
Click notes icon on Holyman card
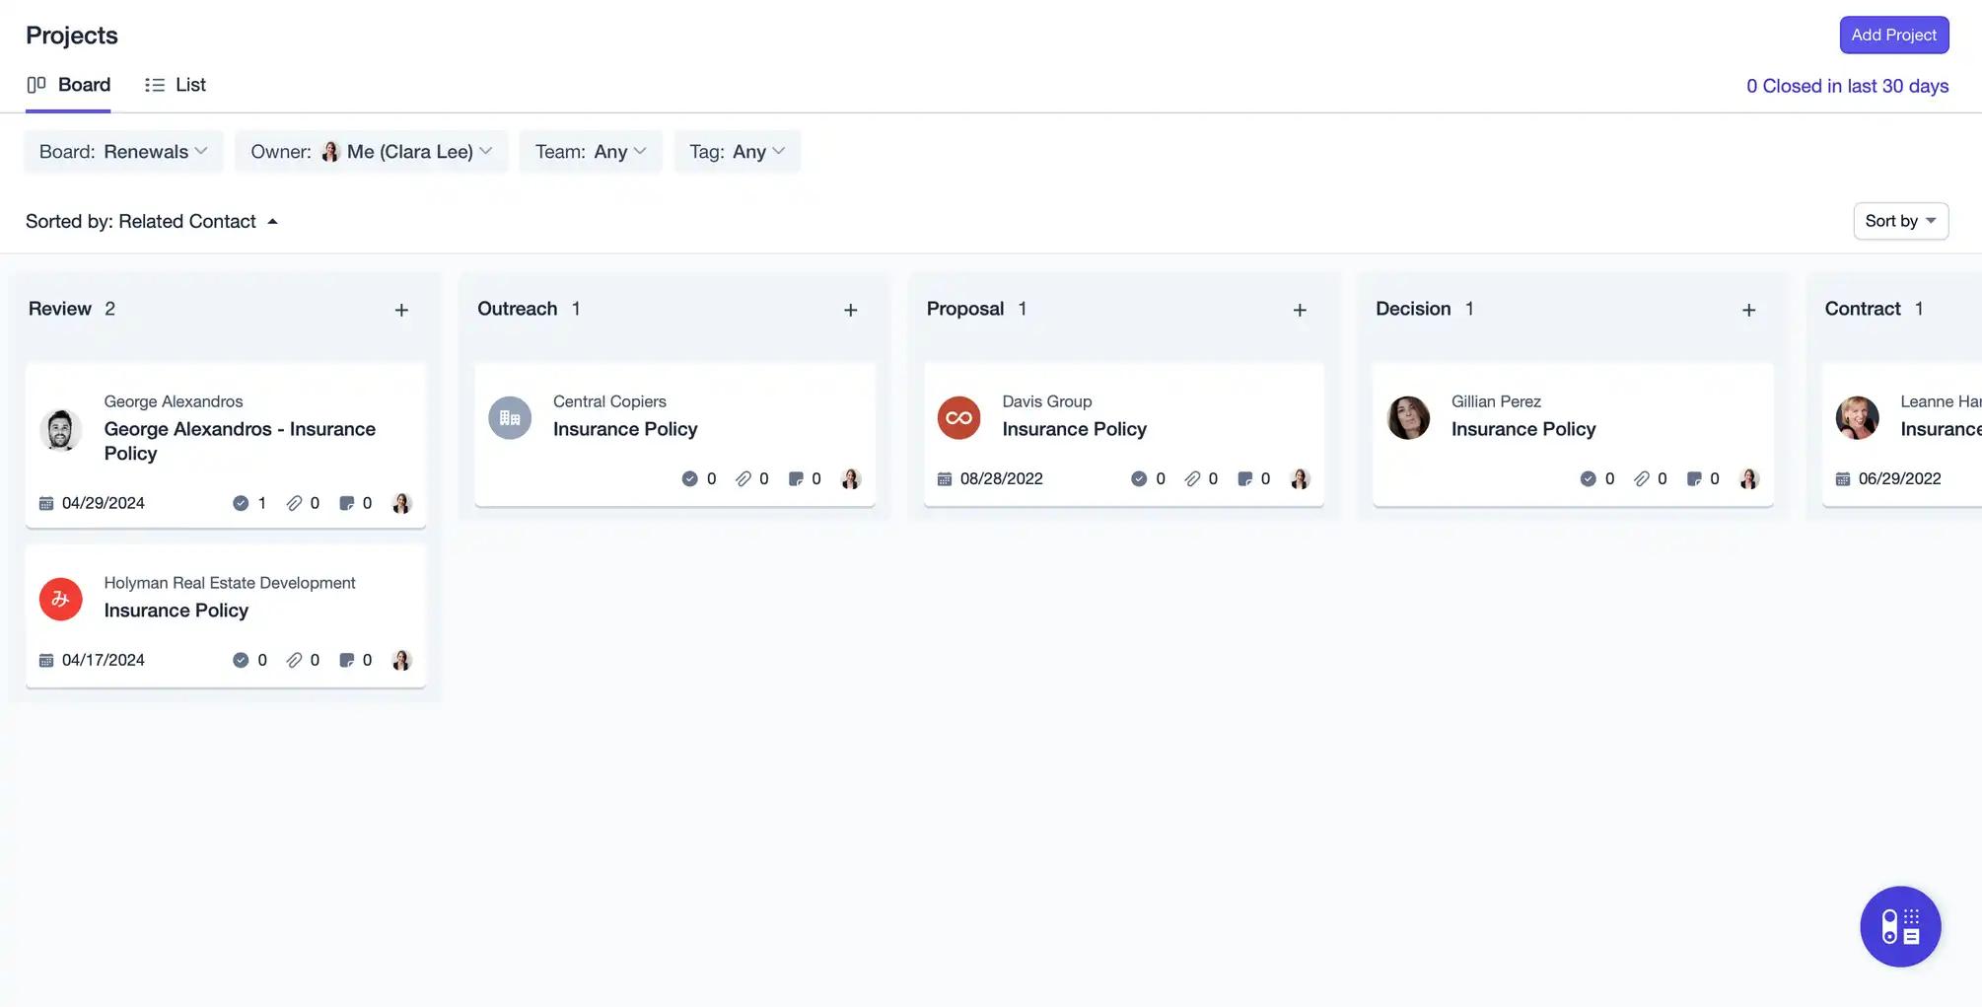pyautogui.click(x=346, y=660)
